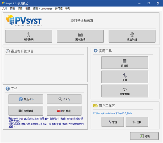The width and height of the screenshot is (163, 143).
Task: Click the 数据库 database icon
Action: [124, 61]
